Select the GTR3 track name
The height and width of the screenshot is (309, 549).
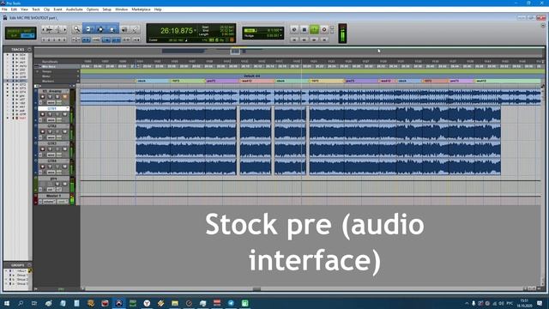click(x=51, y=143)
